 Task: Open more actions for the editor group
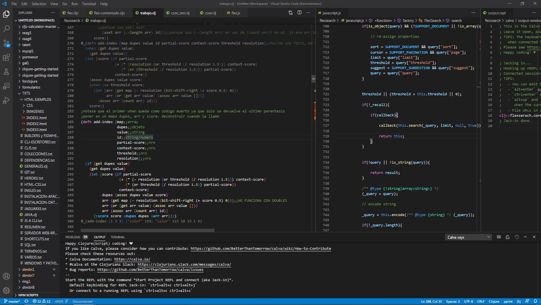click(x=308, y=13)
